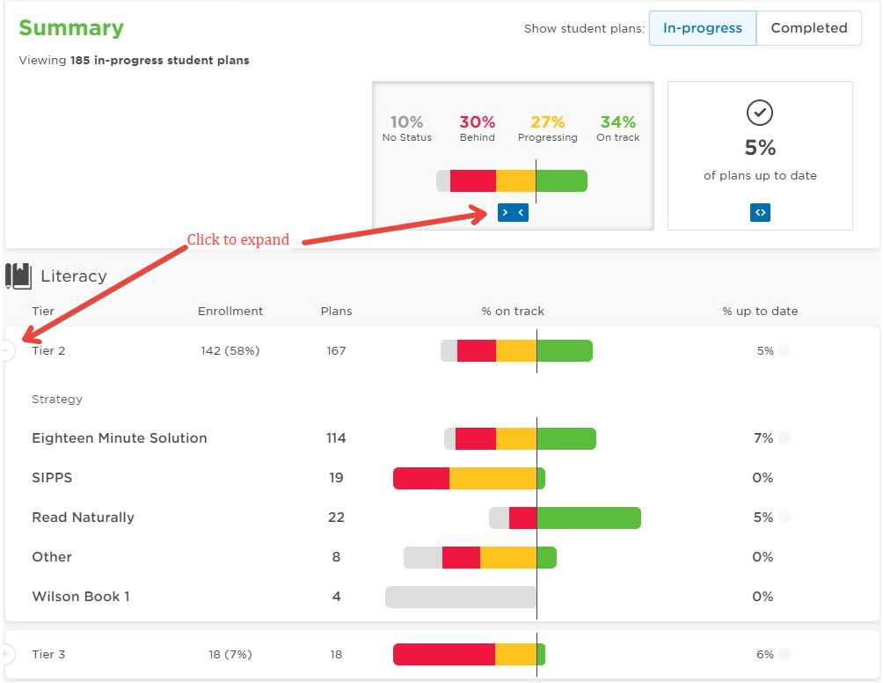The height and width of the screenshot is (683, 883).
Task: Click the Literacy book icon
Action: tap(18, 276)
